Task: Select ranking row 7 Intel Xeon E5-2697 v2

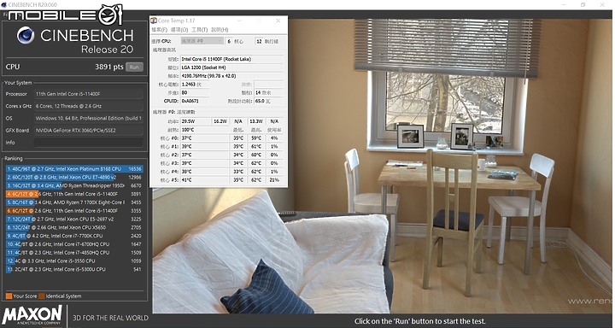Action: 74,219
